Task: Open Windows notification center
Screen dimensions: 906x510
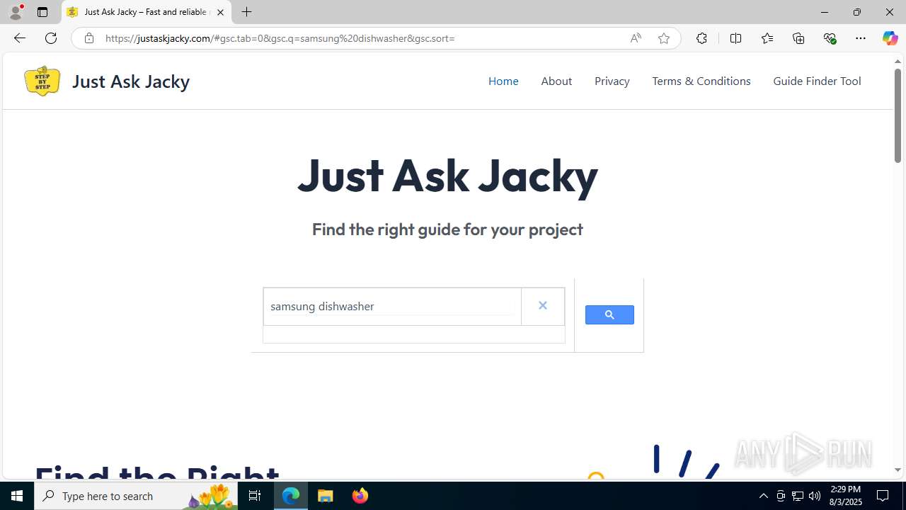Action: tap(883, 496)
